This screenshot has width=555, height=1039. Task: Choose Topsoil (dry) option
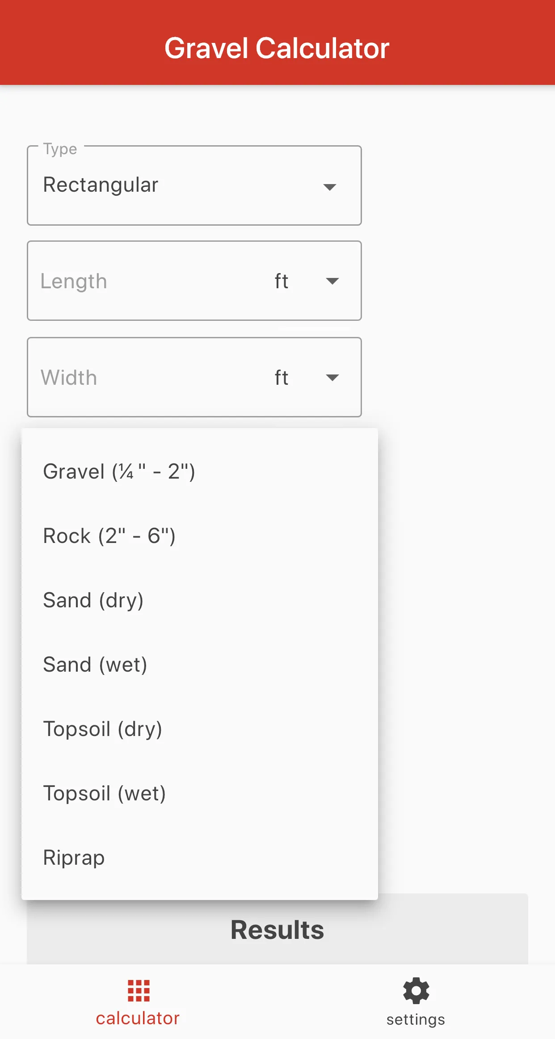pyautogui.click(x=200, y=729)
